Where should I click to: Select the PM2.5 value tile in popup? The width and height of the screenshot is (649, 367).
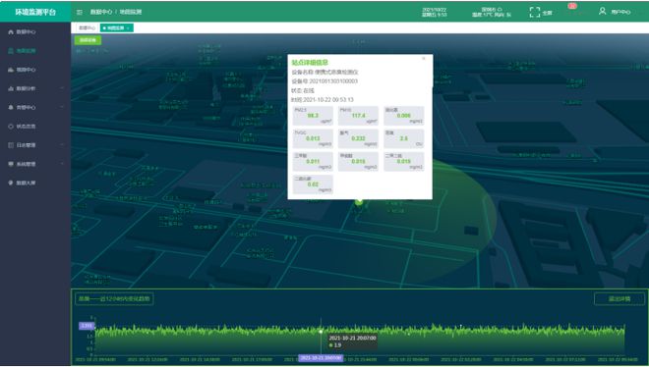[313, 116]
